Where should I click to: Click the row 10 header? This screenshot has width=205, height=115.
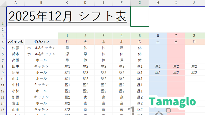3,79
